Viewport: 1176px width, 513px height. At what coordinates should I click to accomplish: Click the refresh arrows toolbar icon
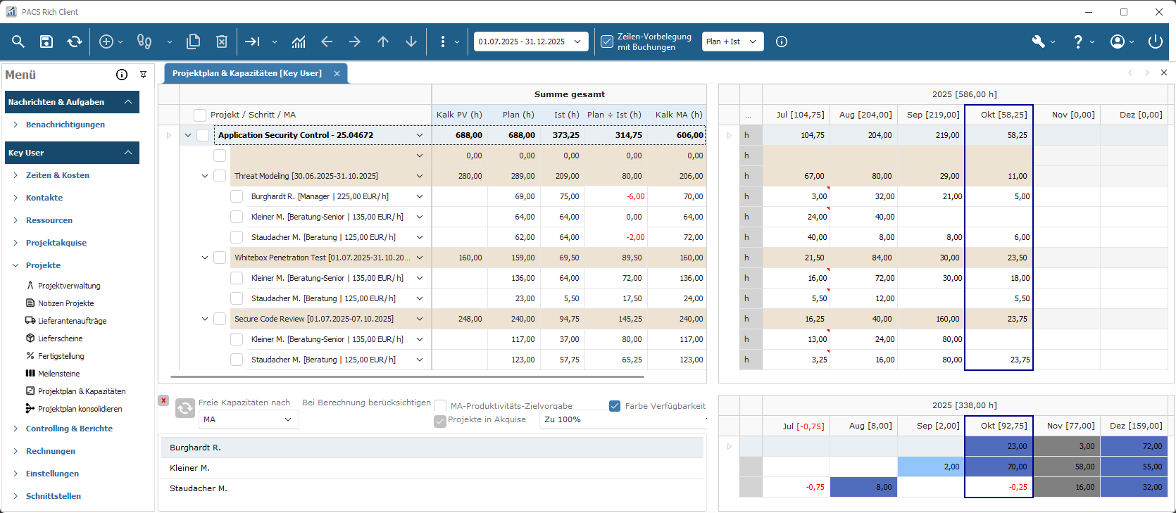tap(75, 42)
